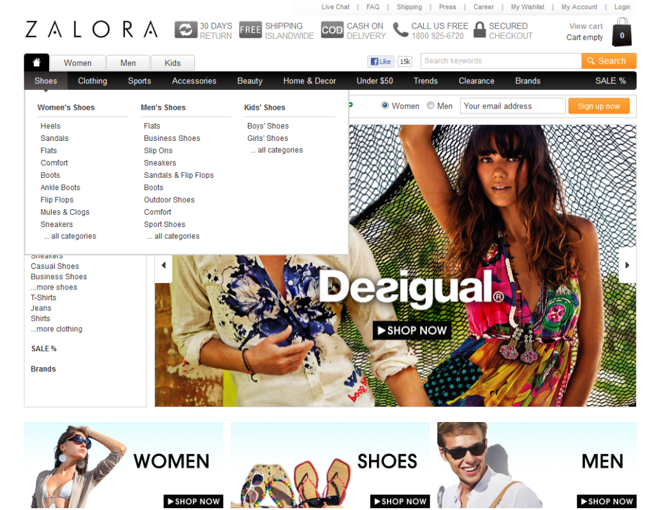Open the Clothing menu

coord(92,81)
